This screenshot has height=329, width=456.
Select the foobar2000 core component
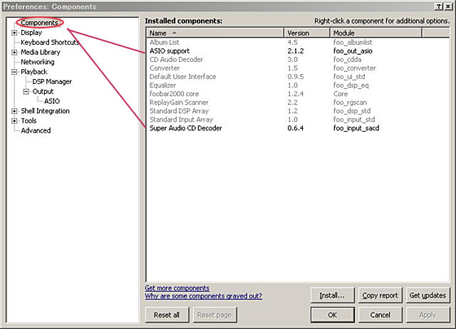tap(298, 94)
